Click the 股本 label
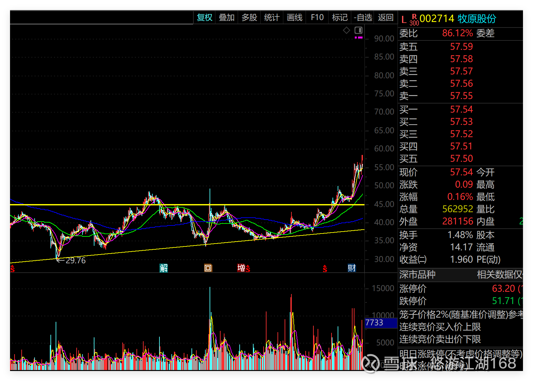 [485, 235]
